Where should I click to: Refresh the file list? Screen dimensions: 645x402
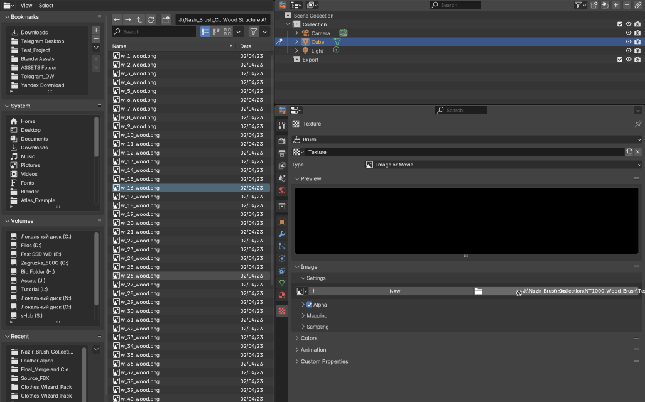pos(151,19)
